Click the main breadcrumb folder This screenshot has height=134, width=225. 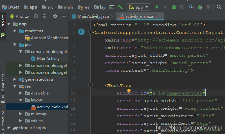tap(65, 7)
